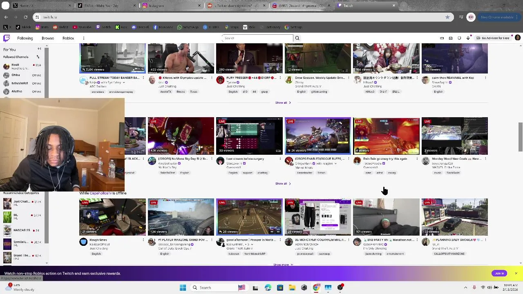Sort followed channels with arrows icon
Screen dimensions: 523x294
(39, 57)
